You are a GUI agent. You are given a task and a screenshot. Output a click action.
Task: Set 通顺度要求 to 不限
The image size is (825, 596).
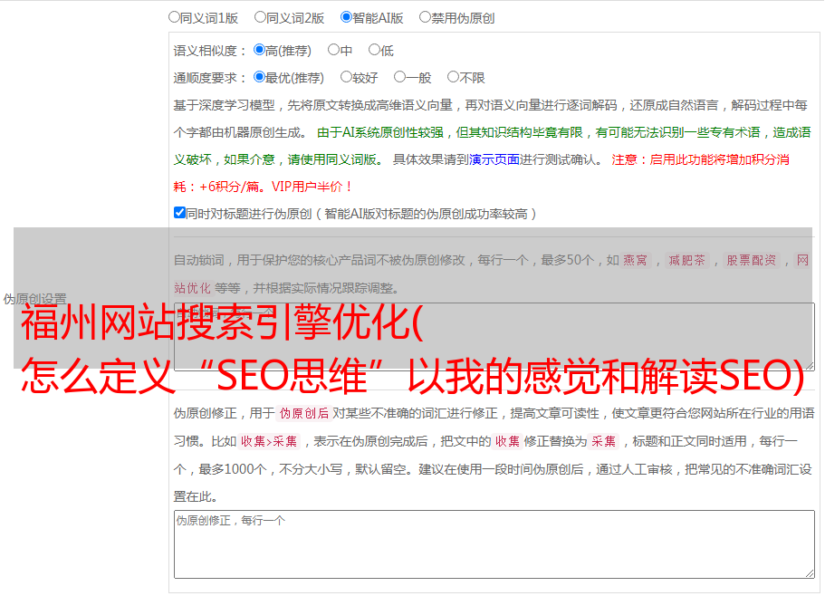point(453,77)
